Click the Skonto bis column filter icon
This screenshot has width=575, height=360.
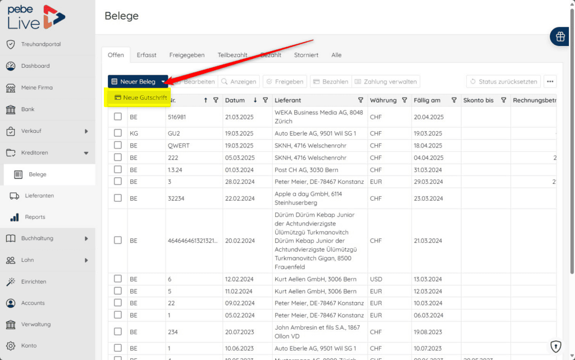coord(504,100)
